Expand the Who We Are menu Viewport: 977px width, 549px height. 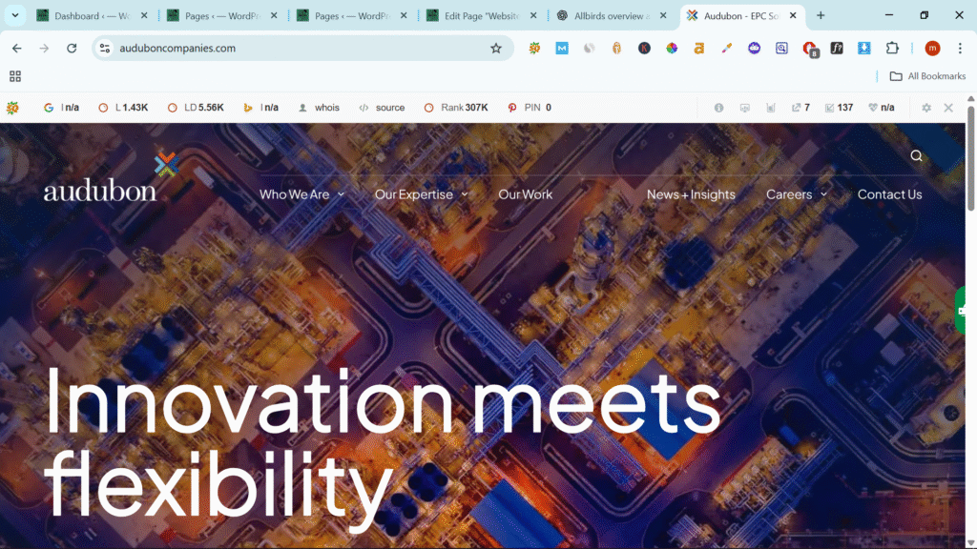(x=301, y=194)
